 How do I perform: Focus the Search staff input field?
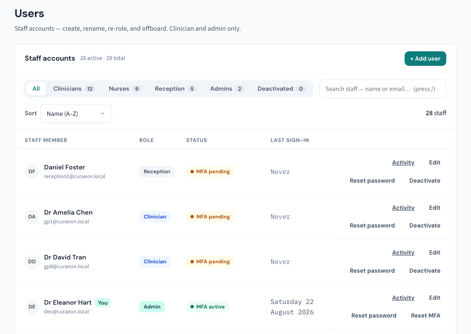click(383, 89)
